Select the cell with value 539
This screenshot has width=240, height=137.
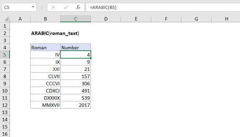pos(76,98)
